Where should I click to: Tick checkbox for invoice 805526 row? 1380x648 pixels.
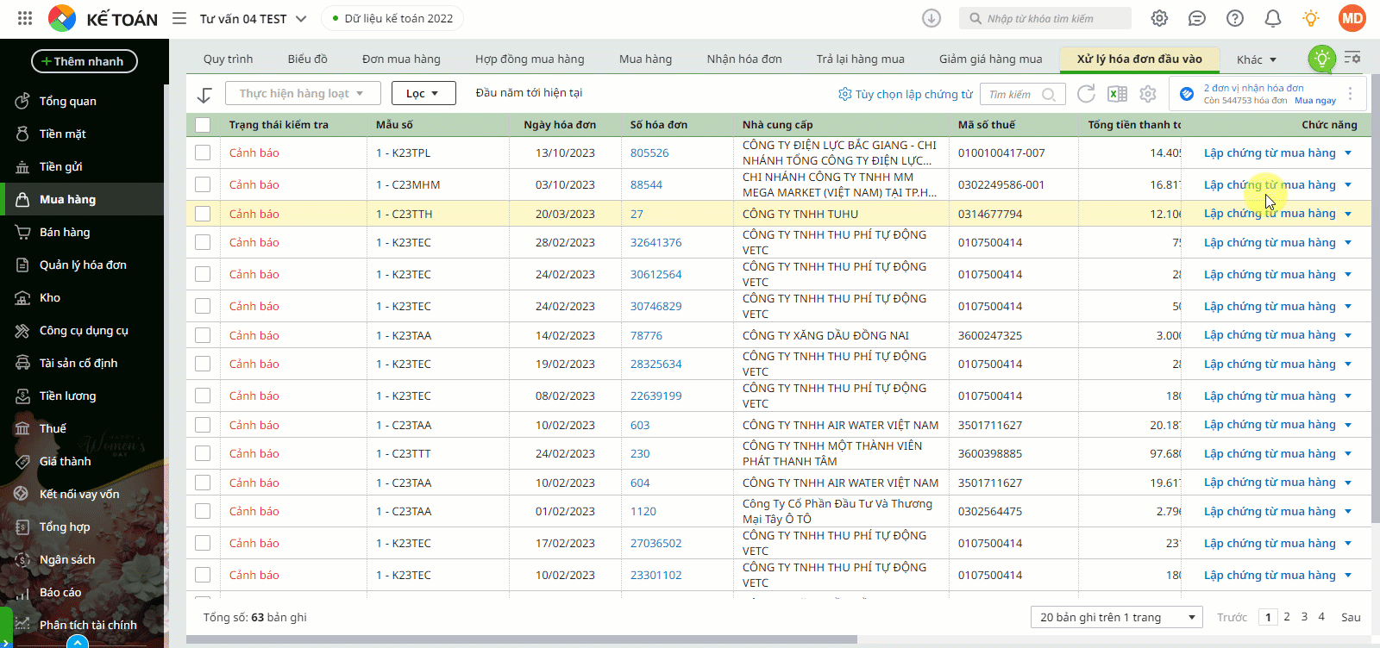203,153
